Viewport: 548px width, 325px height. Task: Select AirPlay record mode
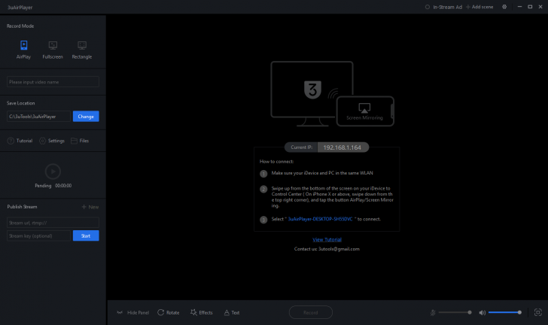(x=23, y=50)
